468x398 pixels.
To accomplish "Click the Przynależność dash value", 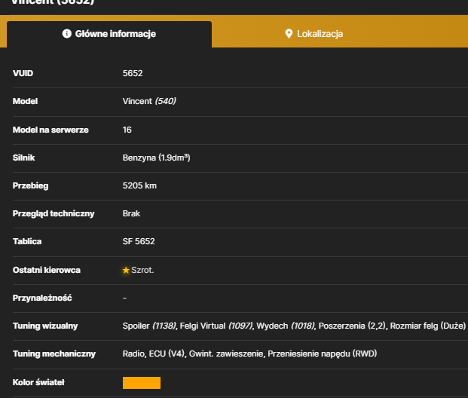I will click(x=125, y=298).
